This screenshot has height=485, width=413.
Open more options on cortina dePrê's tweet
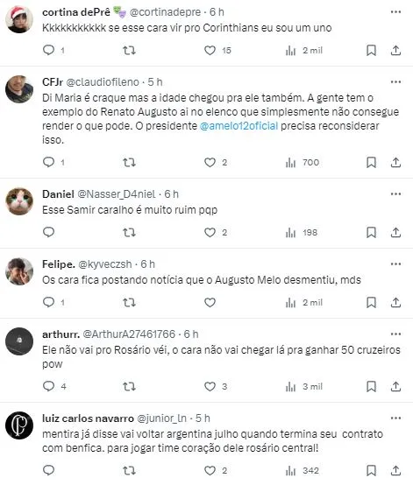click(395, 11)
